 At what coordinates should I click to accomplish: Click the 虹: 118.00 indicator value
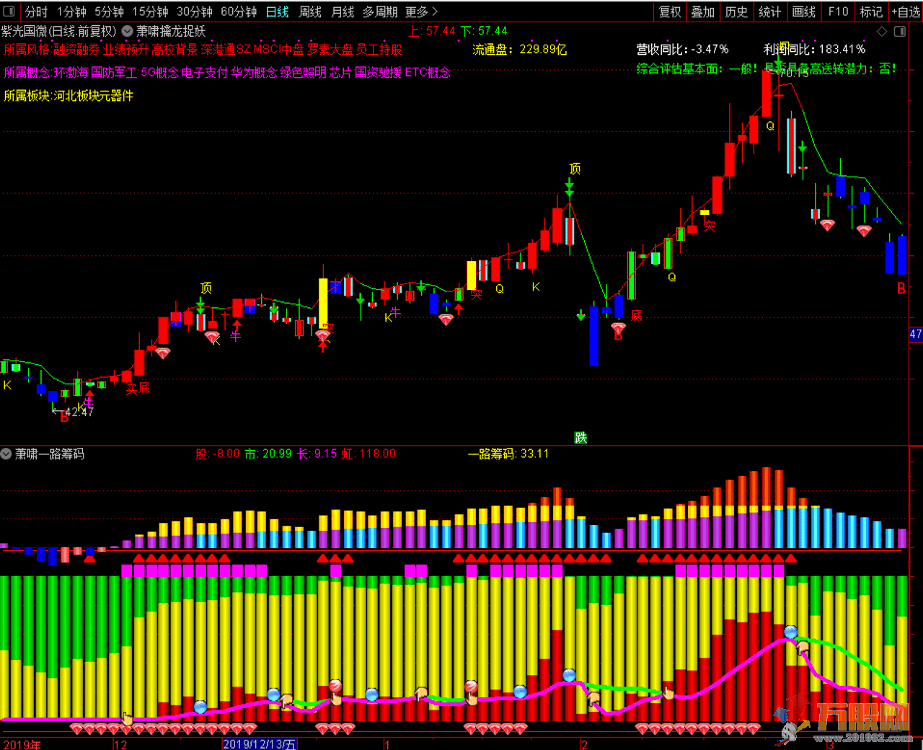[368, 454]
